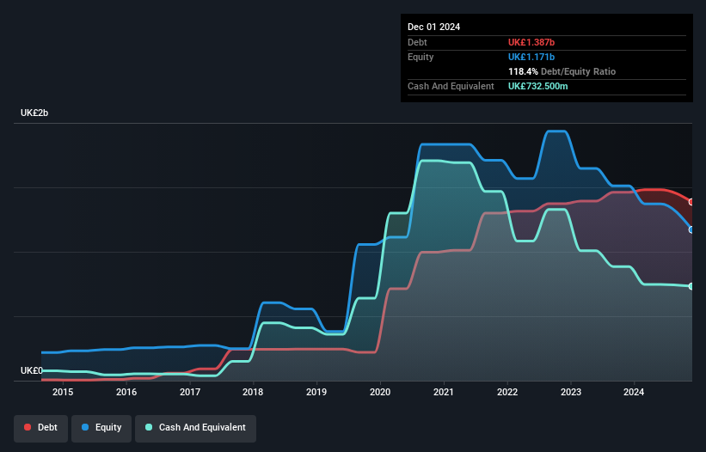Image resolution: width=706 pixels, height=452 pixels.
Task: Click the Cash And Equivalent tooltip label
Action: [451, 86]
